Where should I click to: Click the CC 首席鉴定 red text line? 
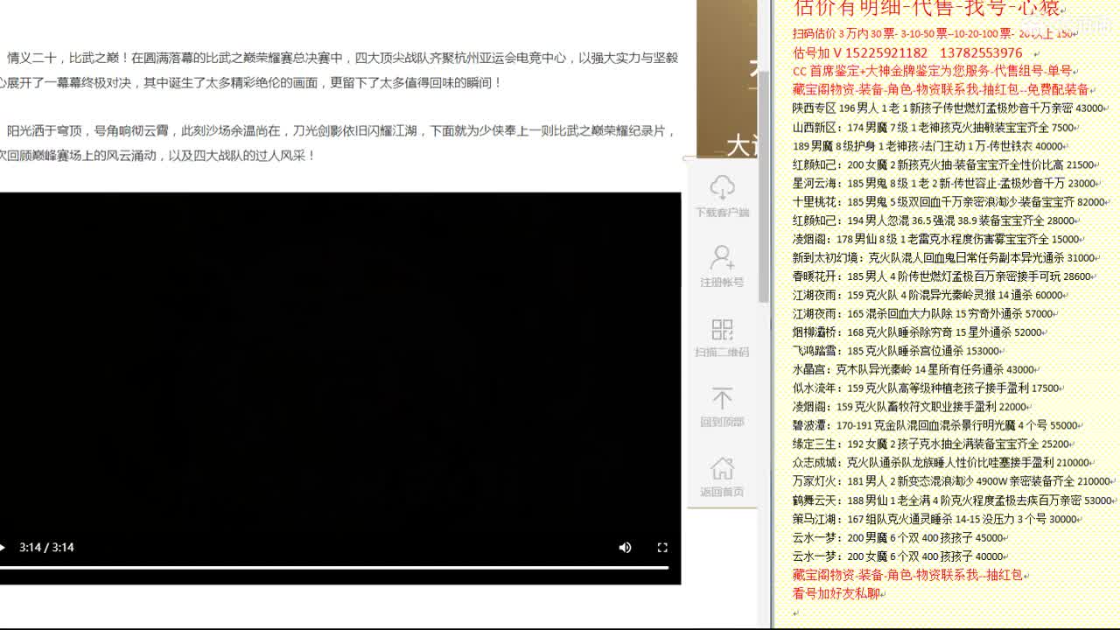pyautogui.click(x=932, y=71)
